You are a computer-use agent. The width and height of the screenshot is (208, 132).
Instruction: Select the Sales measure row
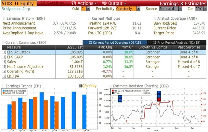104,62
